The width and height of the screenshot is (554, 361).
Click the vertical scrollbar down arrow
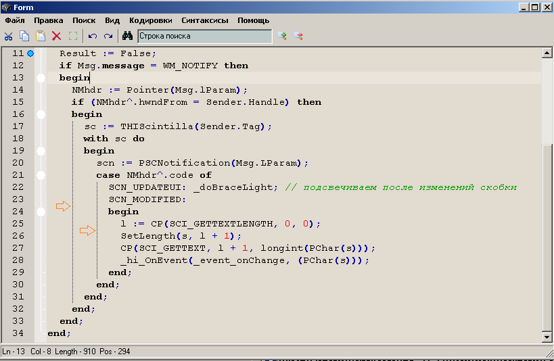pos(547,337)
